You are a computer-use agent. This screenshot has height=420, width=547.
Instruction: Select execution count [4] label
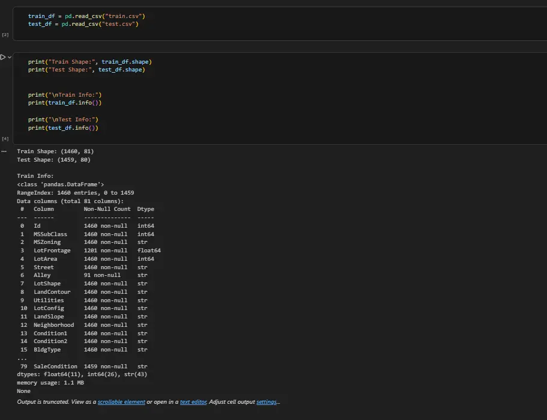point(5,139)
